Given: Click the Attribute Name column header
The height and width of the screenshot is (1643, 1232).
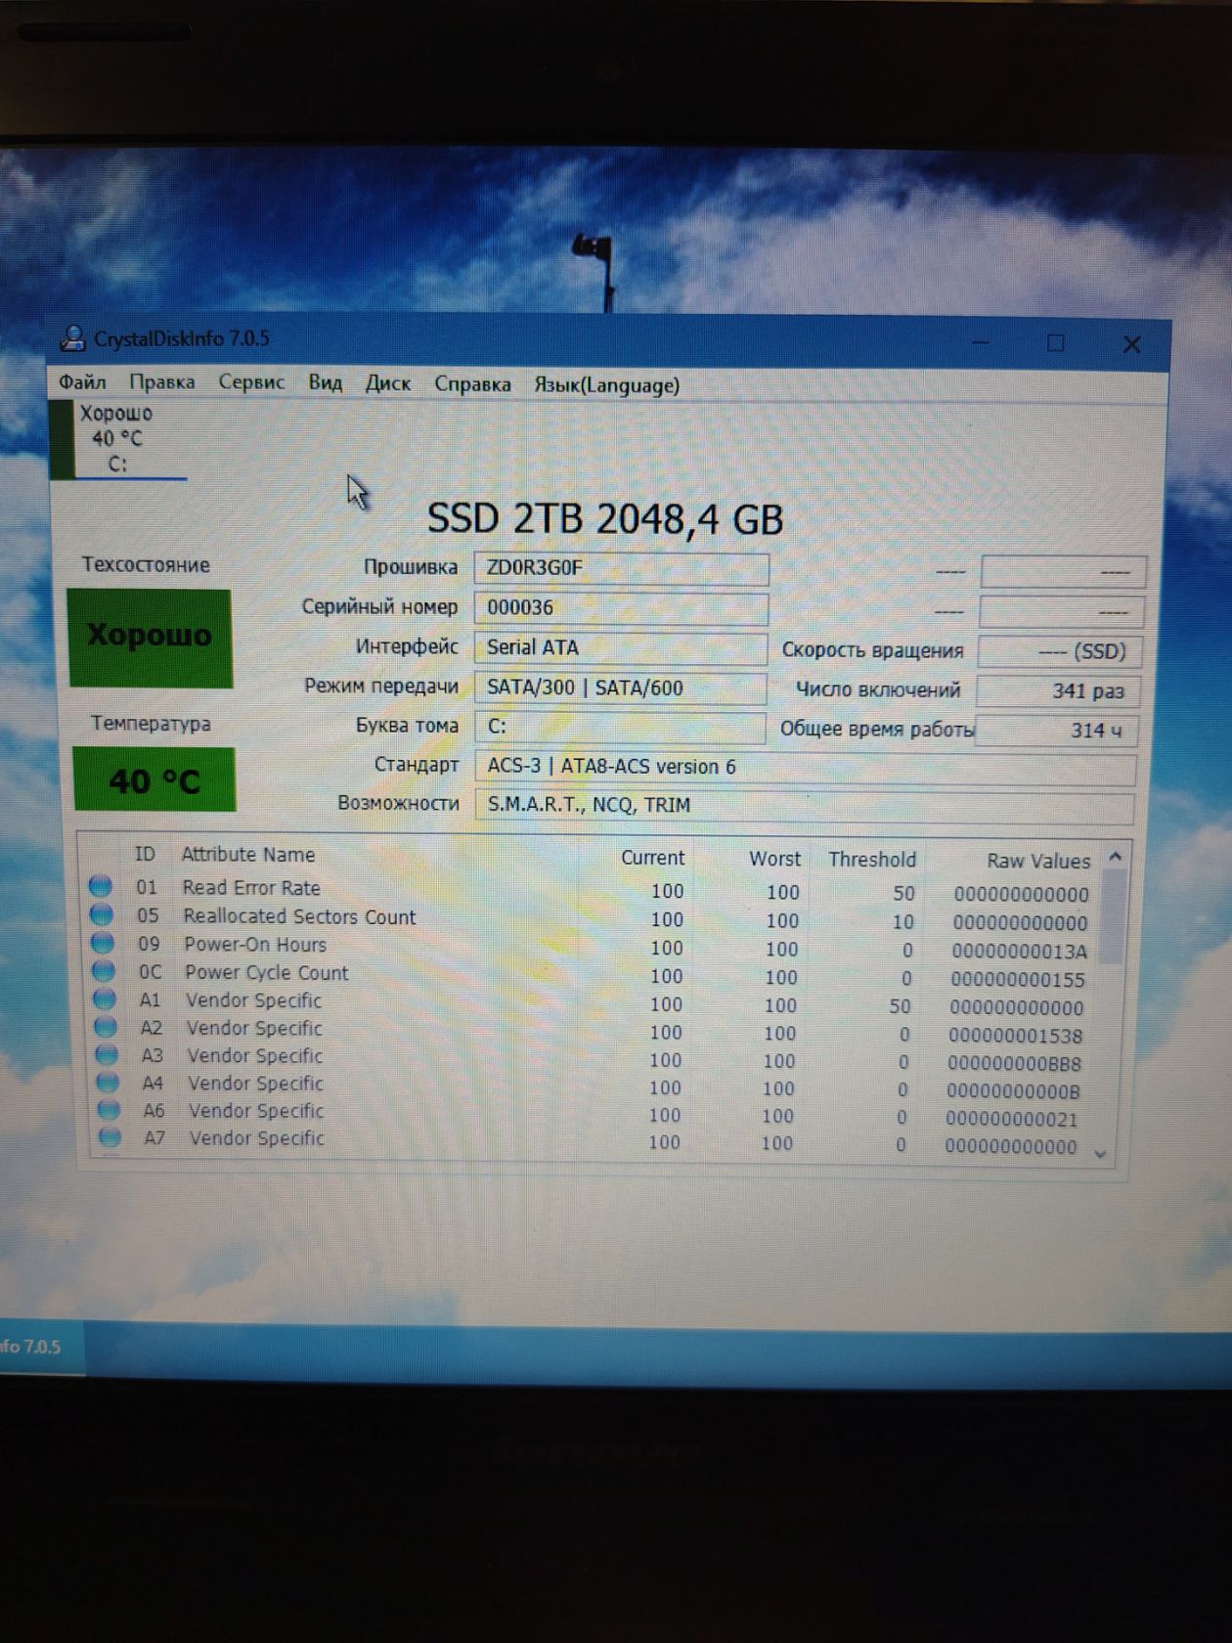Looking at the screenshot, I should [x=248, y=855].
